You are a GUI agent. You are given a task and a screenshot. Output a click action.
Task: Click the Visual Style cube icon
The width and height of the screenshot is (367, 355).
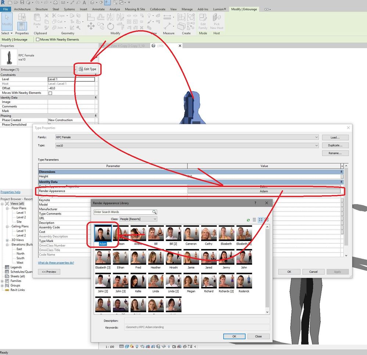click(x=127, y=346)
